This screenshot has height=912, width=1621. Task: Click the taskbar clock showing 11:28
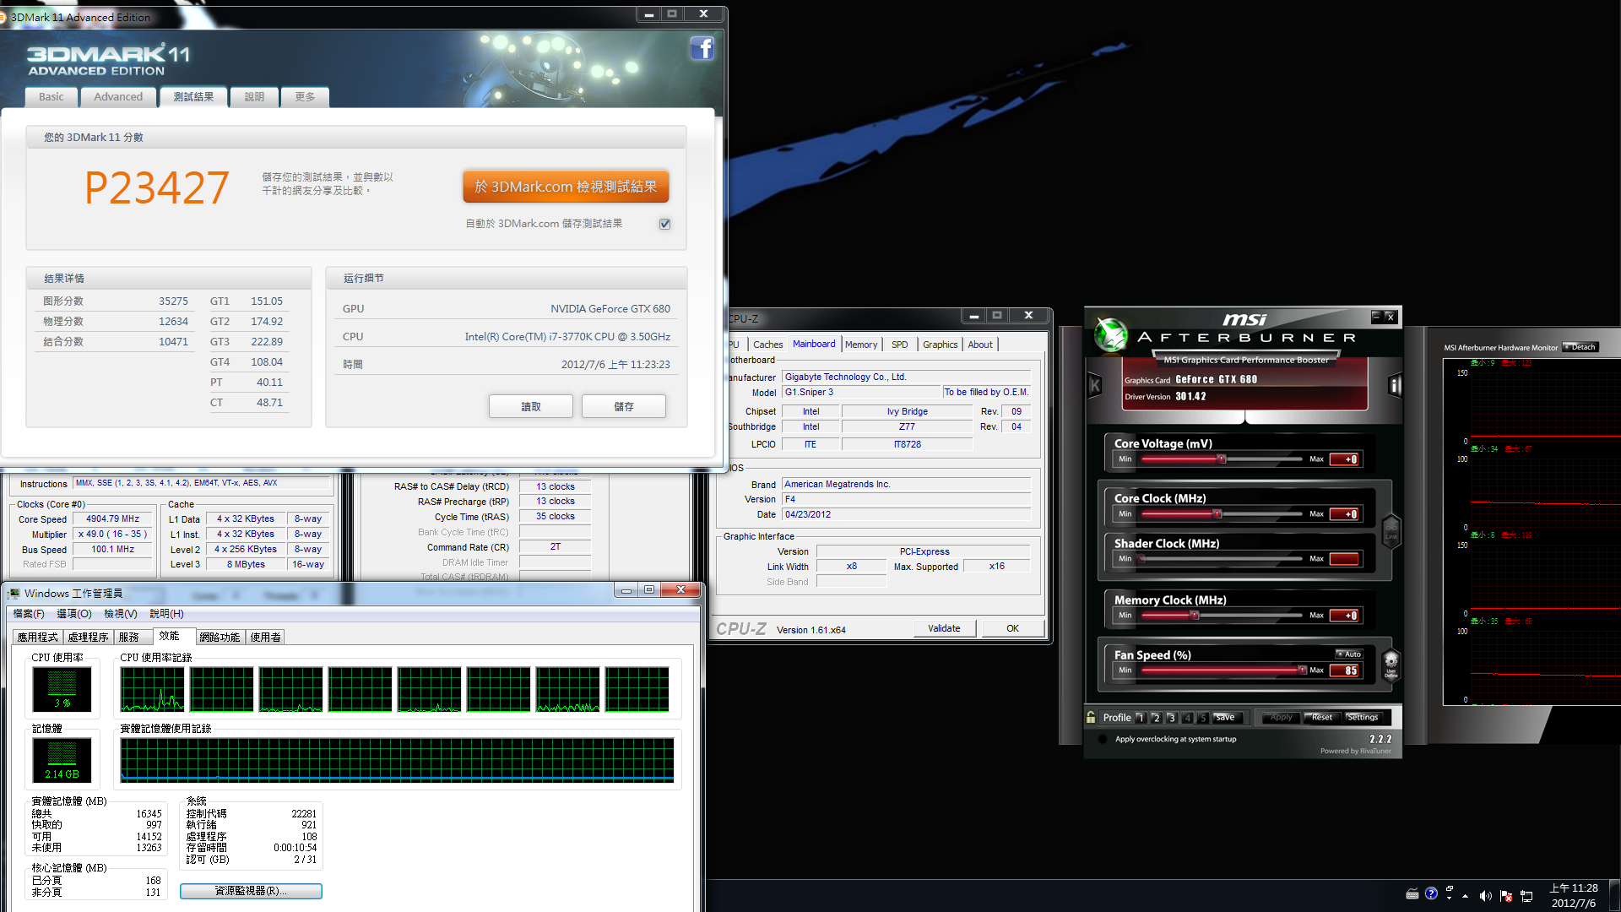click(x=1574, y=895)
